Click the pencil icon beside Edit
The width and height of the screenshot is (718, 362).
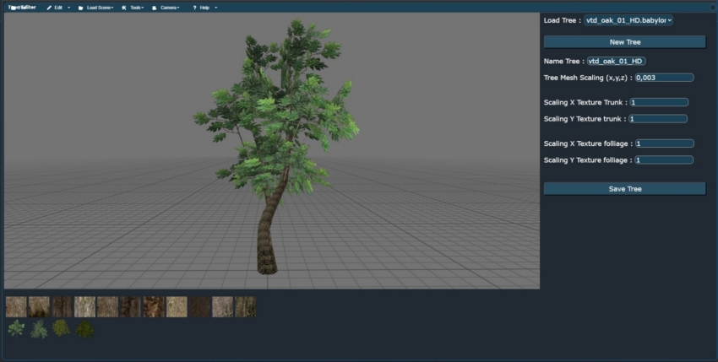tap(49, 8)
